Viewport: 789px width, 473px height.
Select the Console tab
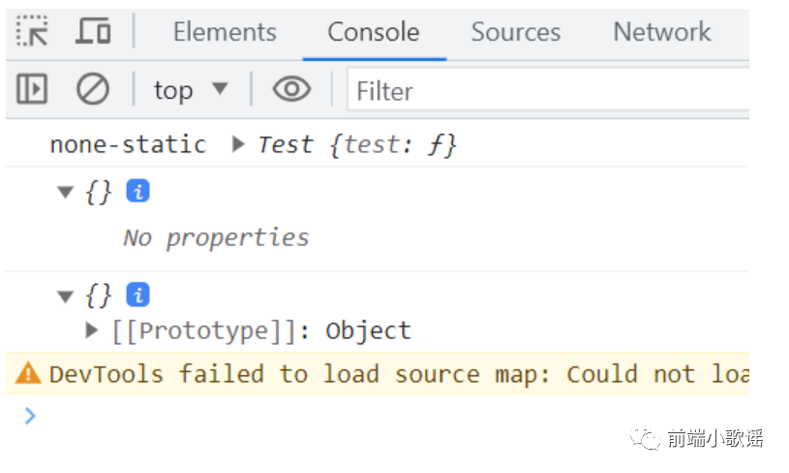(x=374, y=32)
